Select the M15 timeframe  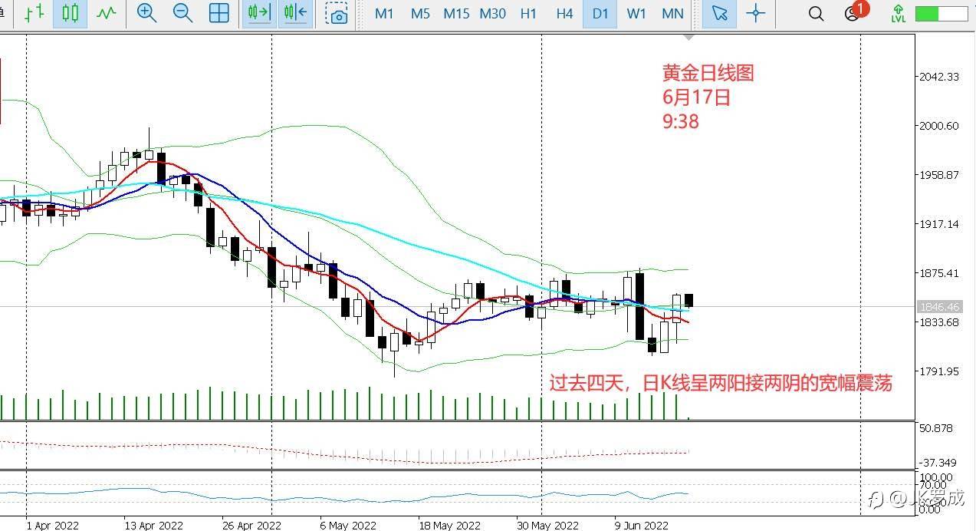(x=456, y=14)
